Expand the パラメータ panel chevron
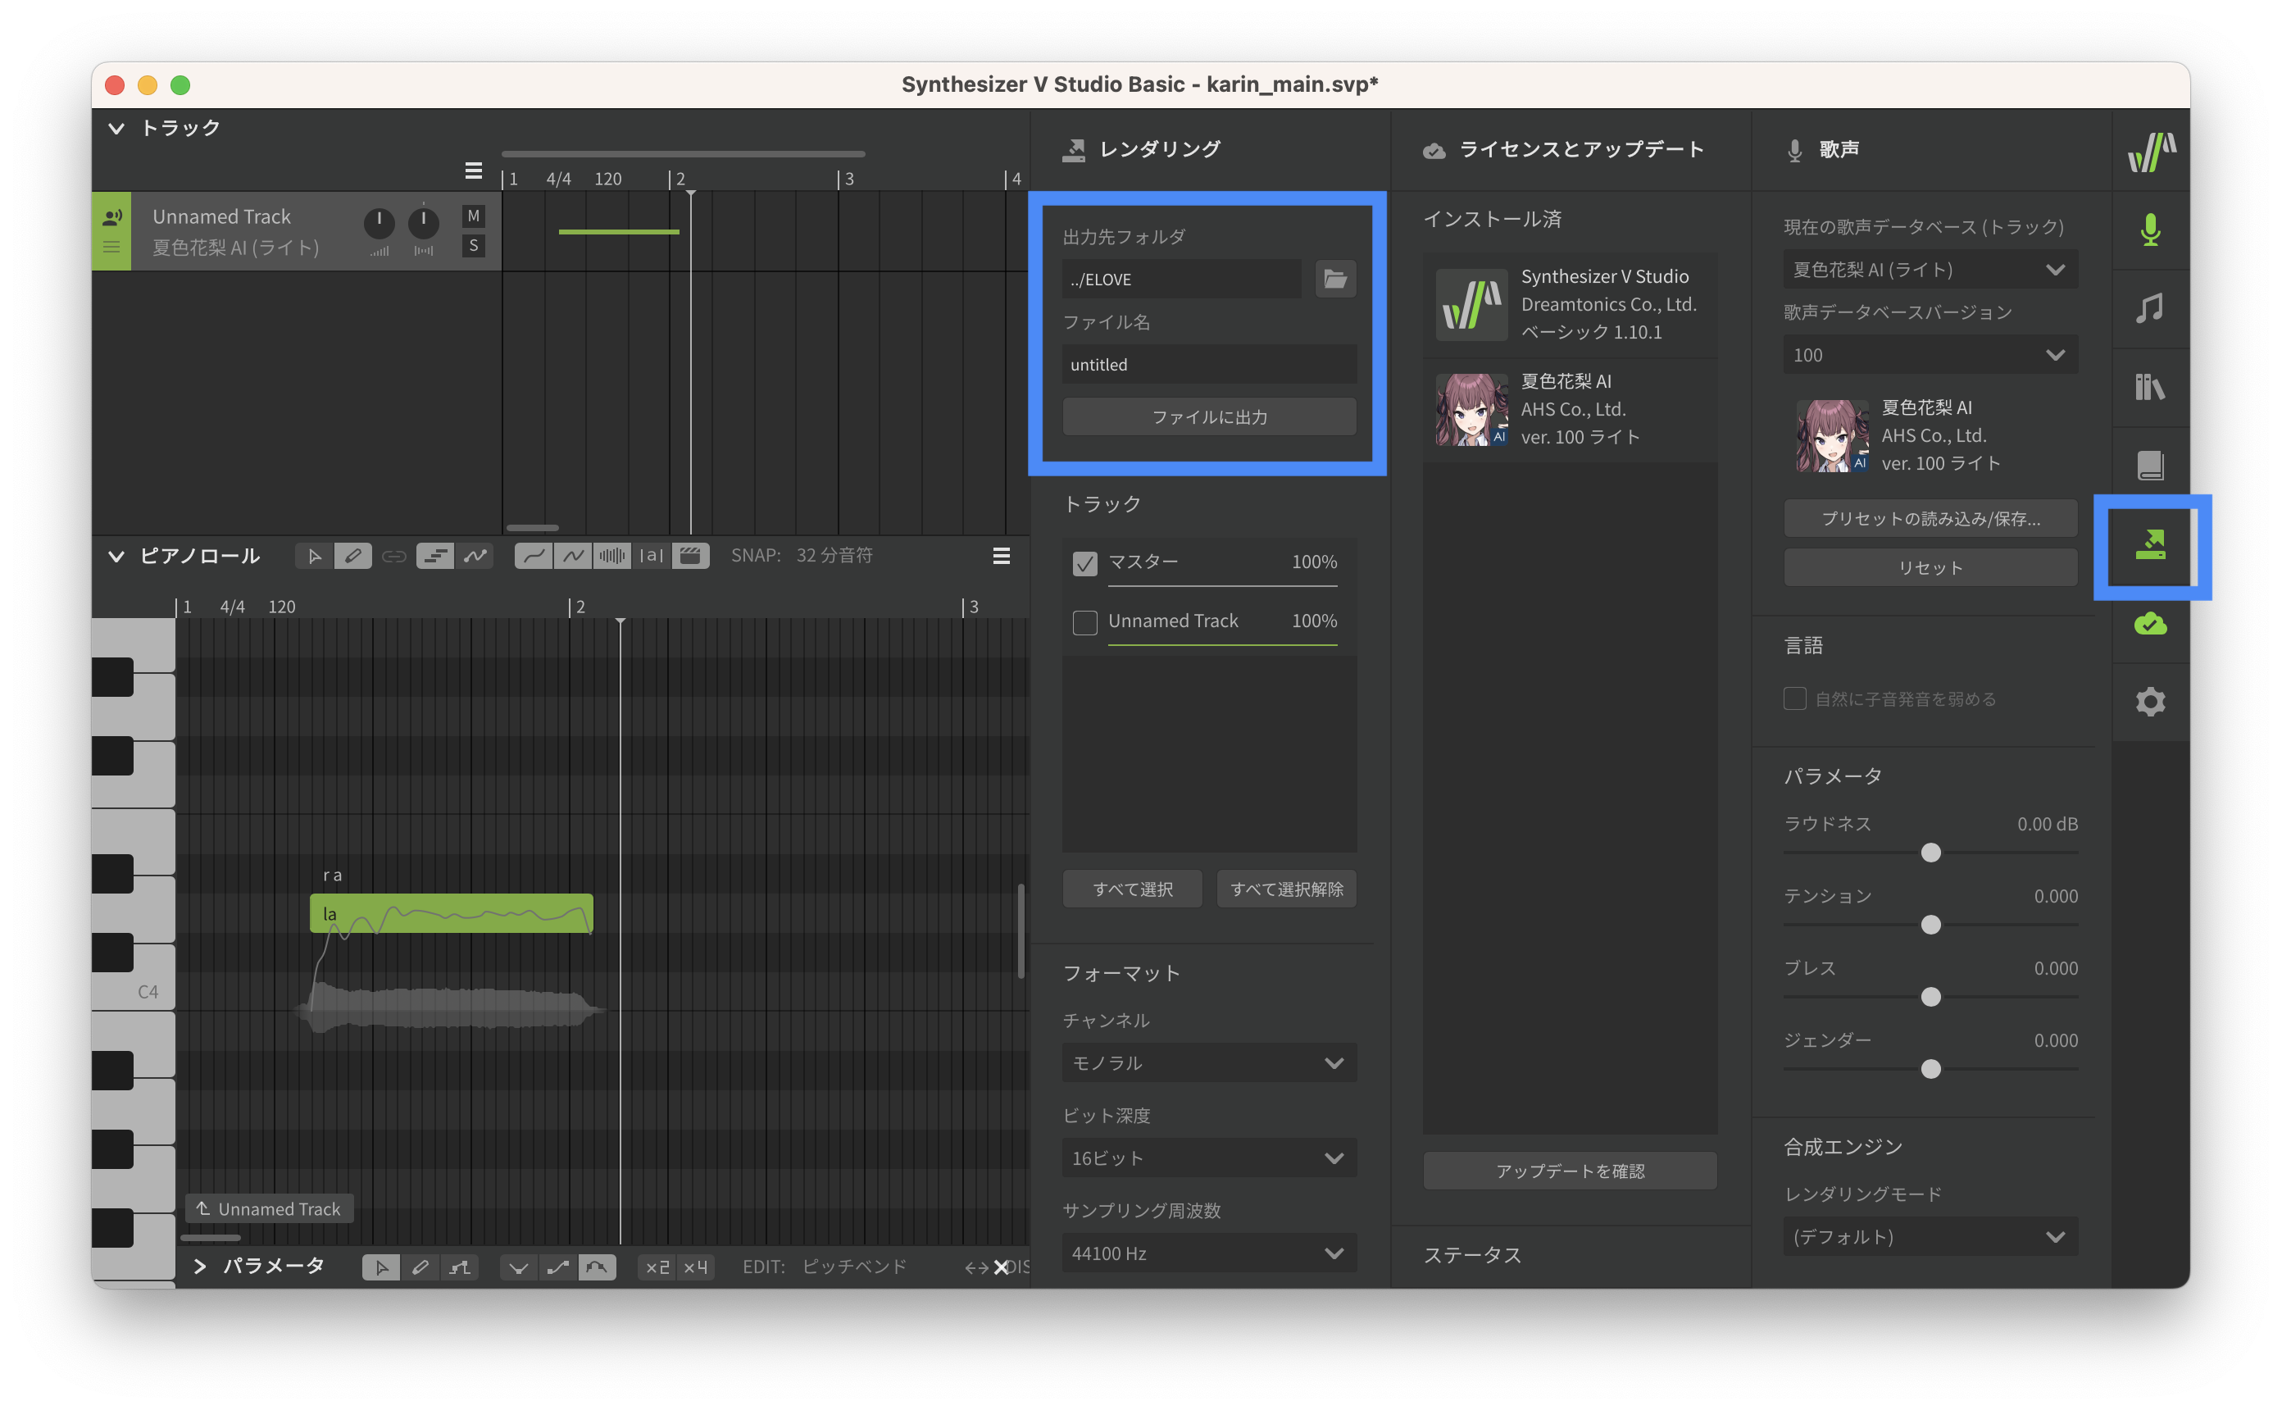Screen dimensions: 2282x1410 [x=199, y=1267]
